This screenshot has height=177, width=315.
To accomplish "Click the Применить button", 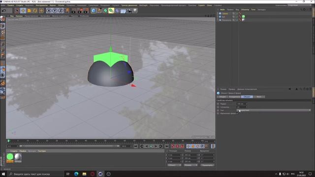I will click(x=207, y=165).
